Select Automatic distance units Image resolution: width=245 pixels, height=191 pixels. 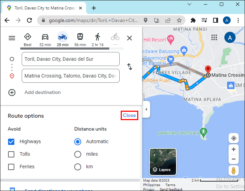(78, 142)
